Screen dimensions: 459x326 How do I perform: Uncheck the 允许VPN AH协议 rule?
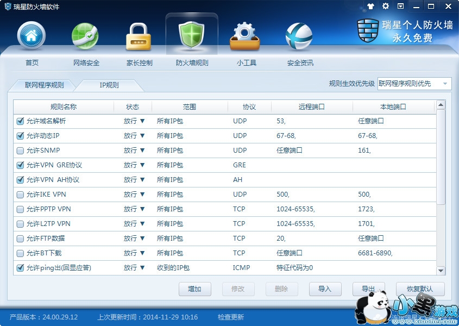tap(20, 180)
